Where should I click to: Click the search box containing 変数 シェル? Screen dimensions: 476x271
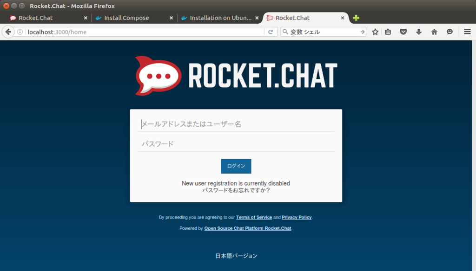coord(324,32)
